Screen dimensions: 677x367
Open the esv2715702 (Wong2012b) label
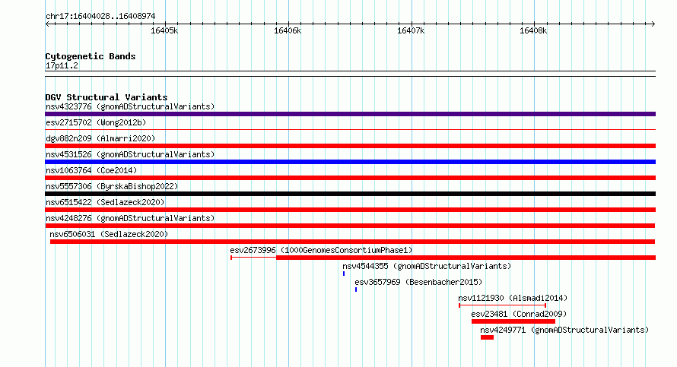[96, 122]
